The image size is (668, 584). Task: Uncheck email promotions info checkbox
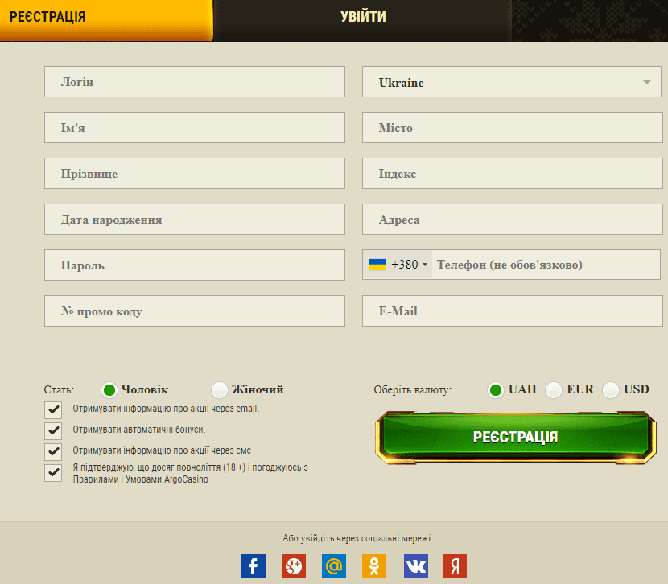click(x=53, y=409)
